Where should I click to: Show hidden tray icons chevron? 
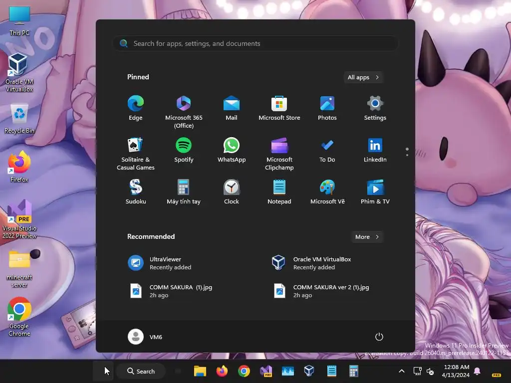tap(402, 371)
